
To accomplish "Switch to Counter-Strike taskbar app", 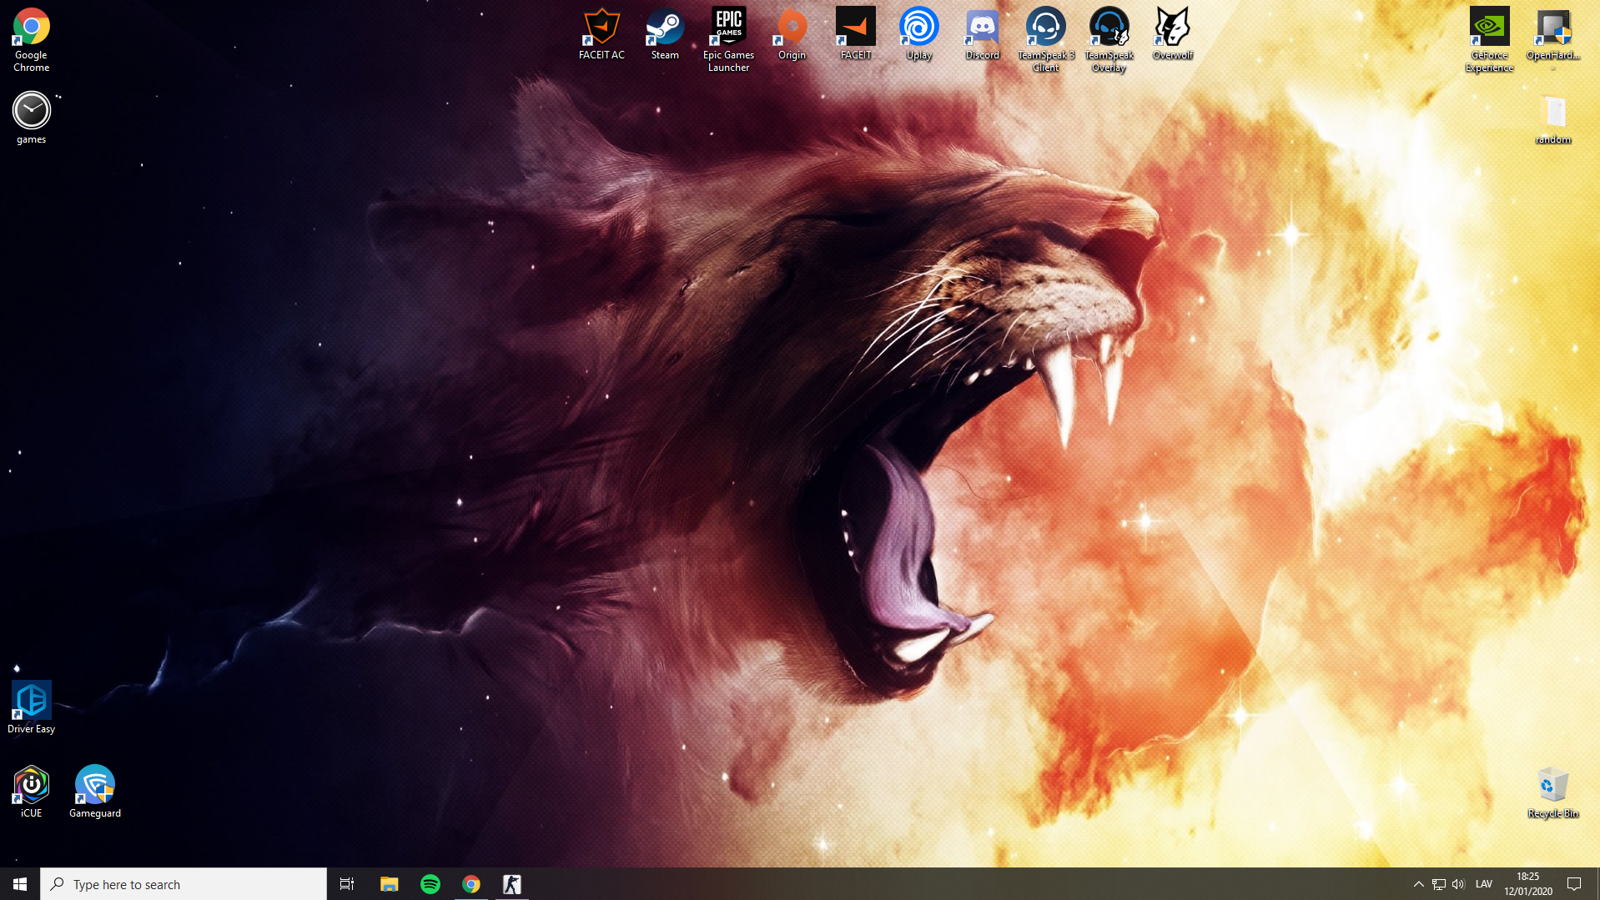I will click(x=512, y=883).
